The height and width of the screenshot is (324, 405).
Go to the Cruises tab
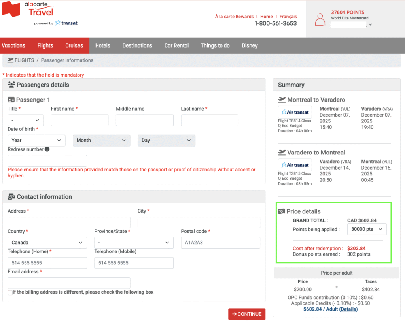click(x=74, y=45)
